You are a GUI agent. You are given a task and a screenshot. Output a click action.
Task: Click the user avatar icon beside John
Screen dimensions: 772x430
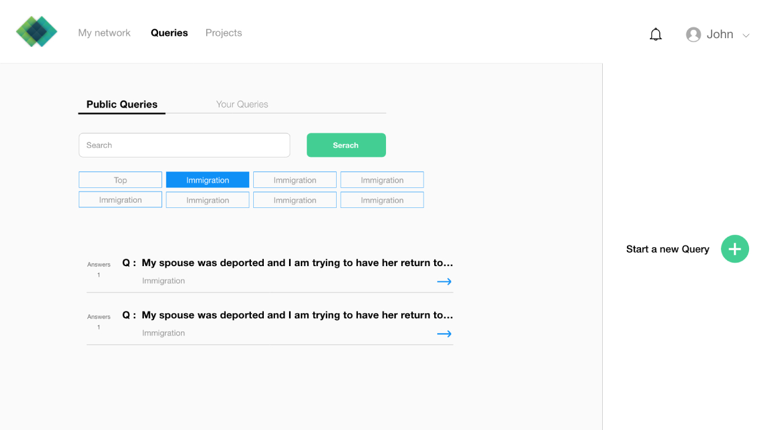point(693,35)
